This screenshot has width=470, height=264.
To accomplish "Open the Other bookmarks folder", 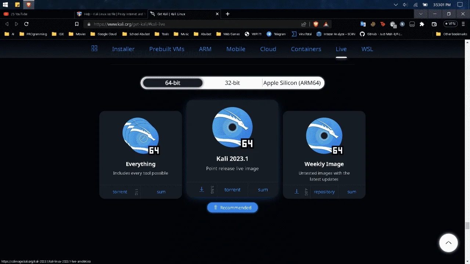I will click(x=451, y=34).
